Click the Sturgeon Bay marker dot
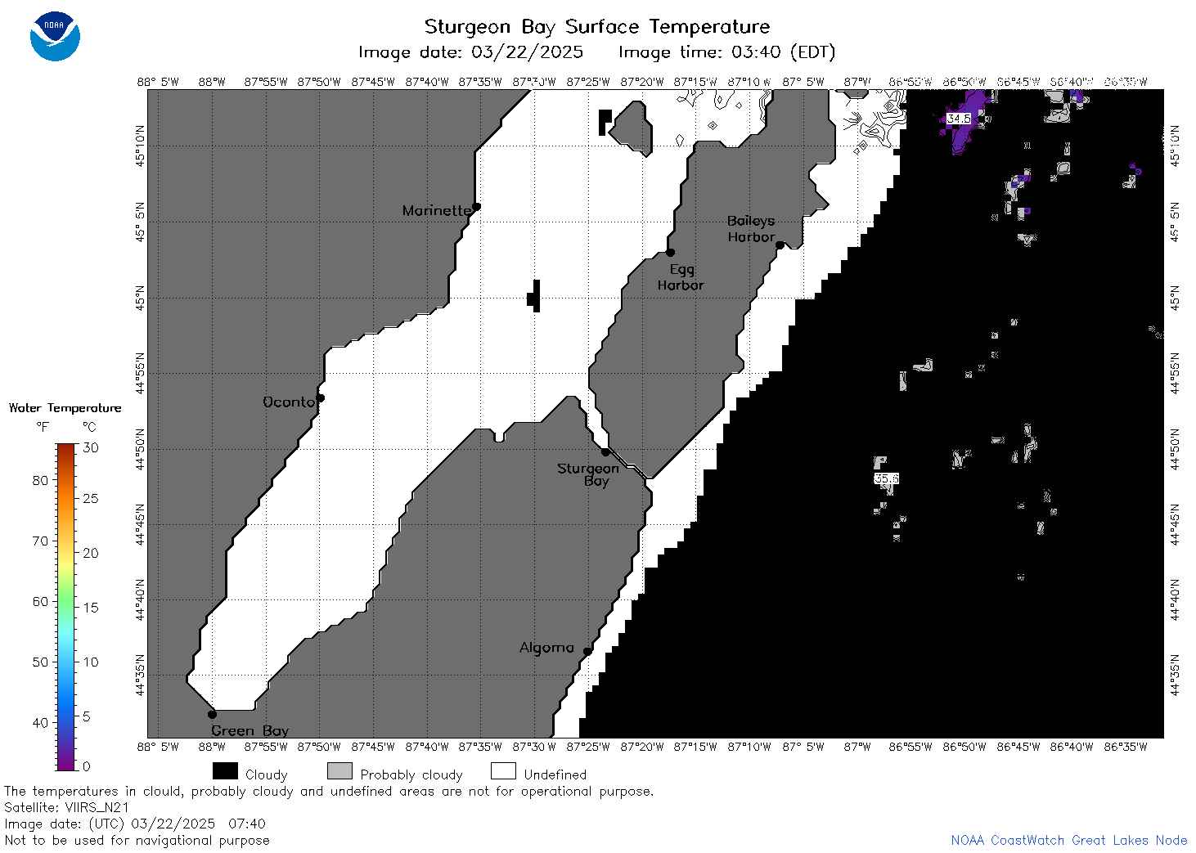 605,451
